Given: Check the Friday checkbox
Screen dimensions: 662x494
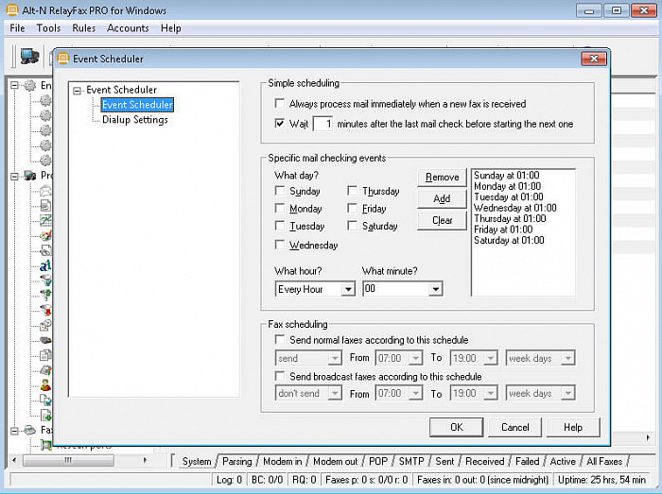Looking at the screenshot, I should [352, 208].
